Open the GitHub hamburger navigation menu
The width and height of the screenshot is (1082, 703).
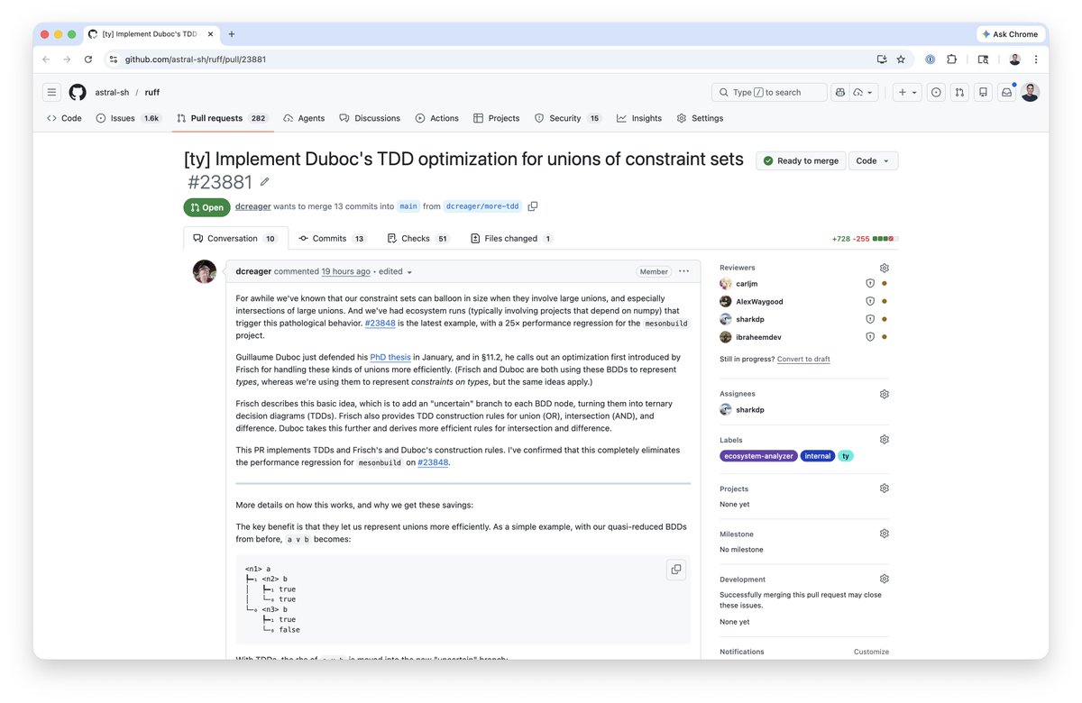[52, 92]
